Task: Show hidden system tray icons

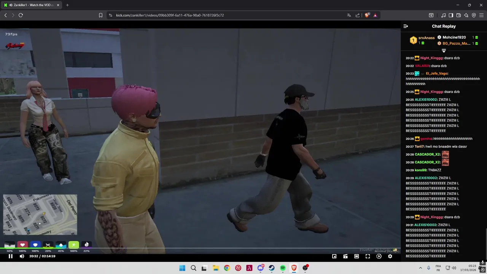Action: 420,268
